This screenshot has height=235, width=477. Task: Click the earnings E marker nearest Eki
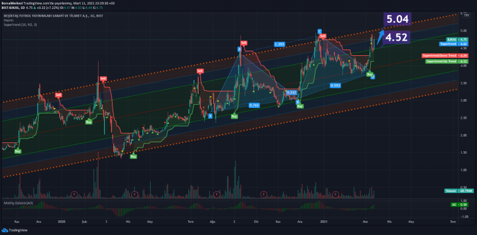pyautogui.click(x=264, y=194)
